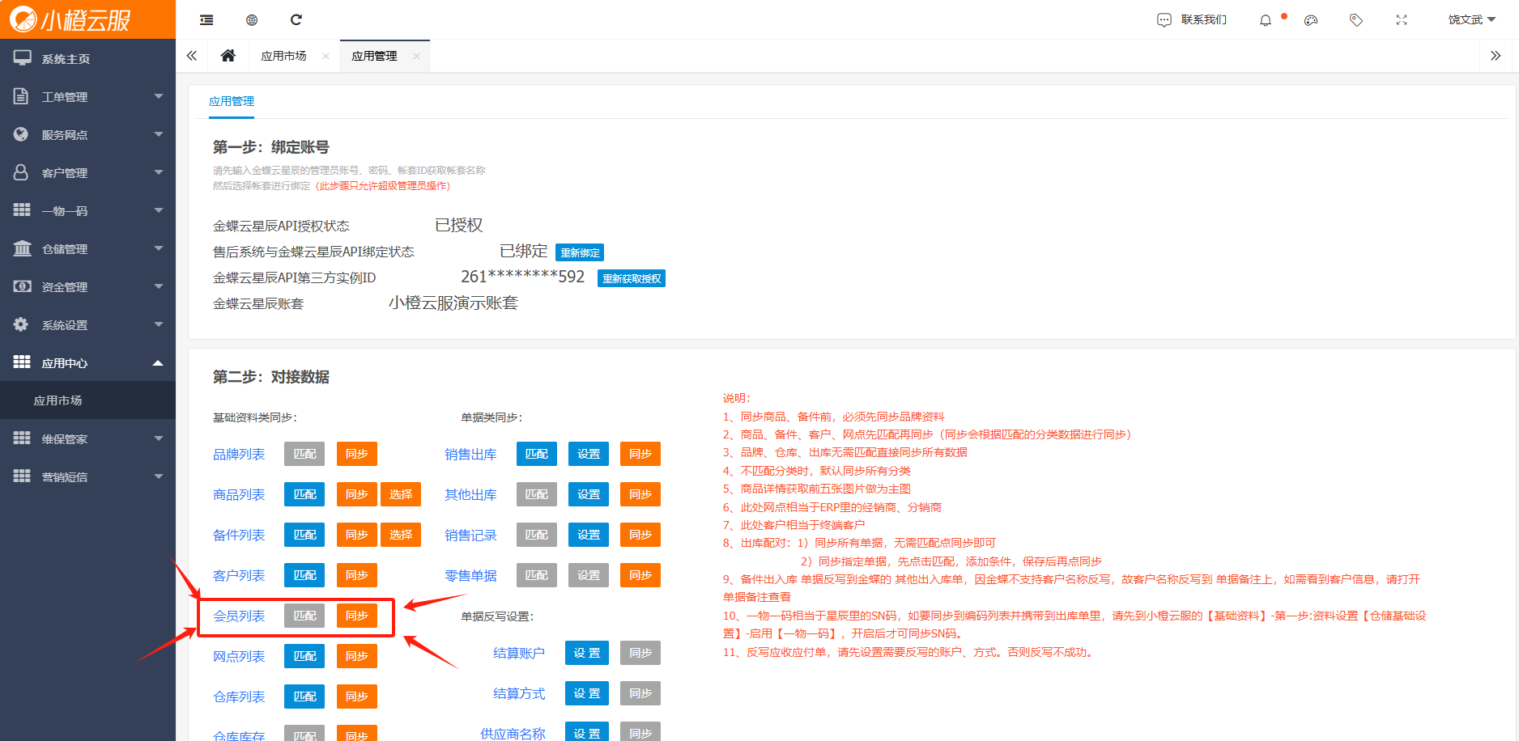Expand 营销短信 dropdown arrow
The image size is (1519, 741).
point(159,476)
